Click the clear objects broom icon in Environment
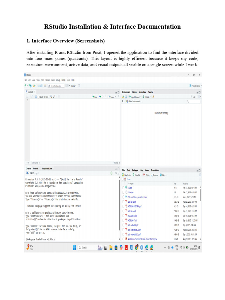Viewport: 225px width, 300px height. 153,97
